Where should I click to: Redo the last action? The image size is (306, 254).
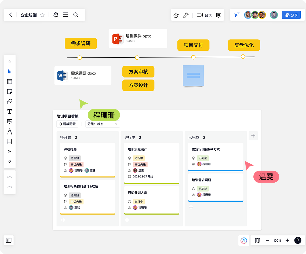pos(10,187)
